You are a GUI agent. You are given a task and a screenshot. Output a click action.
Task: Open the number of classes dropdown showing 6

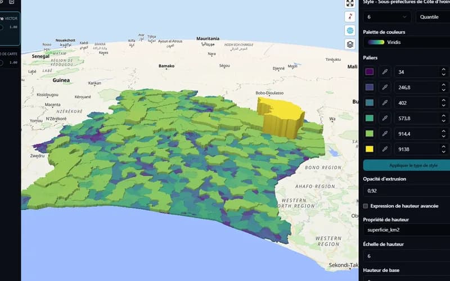(x=387, y=17)
